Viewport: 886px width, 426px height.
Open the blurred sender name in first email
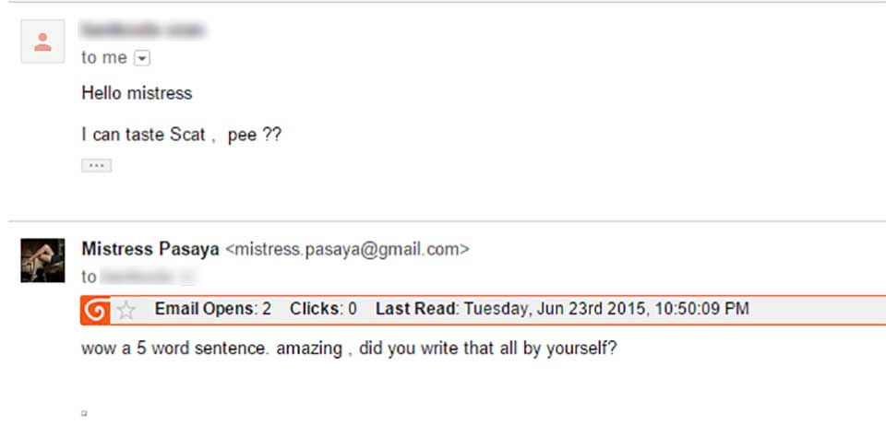(142, 30)
